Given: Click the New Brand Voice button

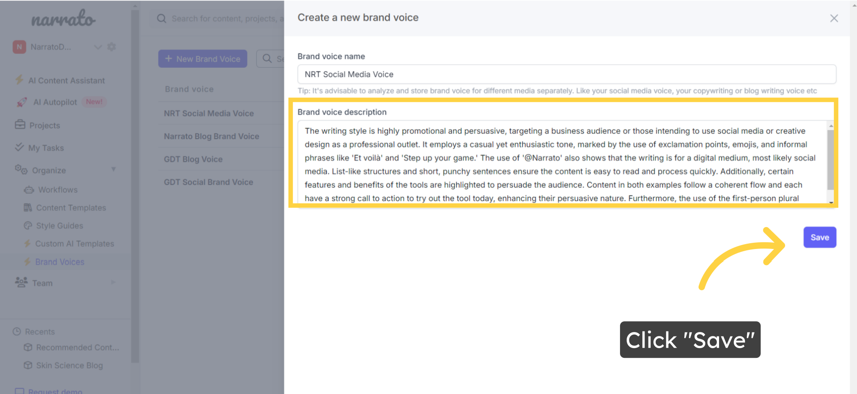Looking at the screenshot, I should pyautogui.click(x=203, y=58).
